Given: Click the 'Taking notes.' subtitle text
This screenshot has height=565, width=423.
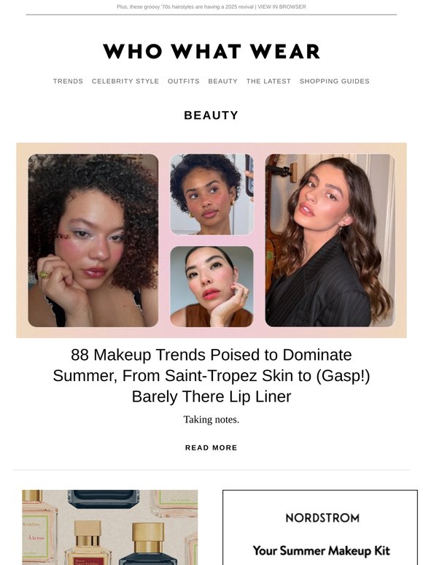Looking at the screenshot, I should pos(211,420).
